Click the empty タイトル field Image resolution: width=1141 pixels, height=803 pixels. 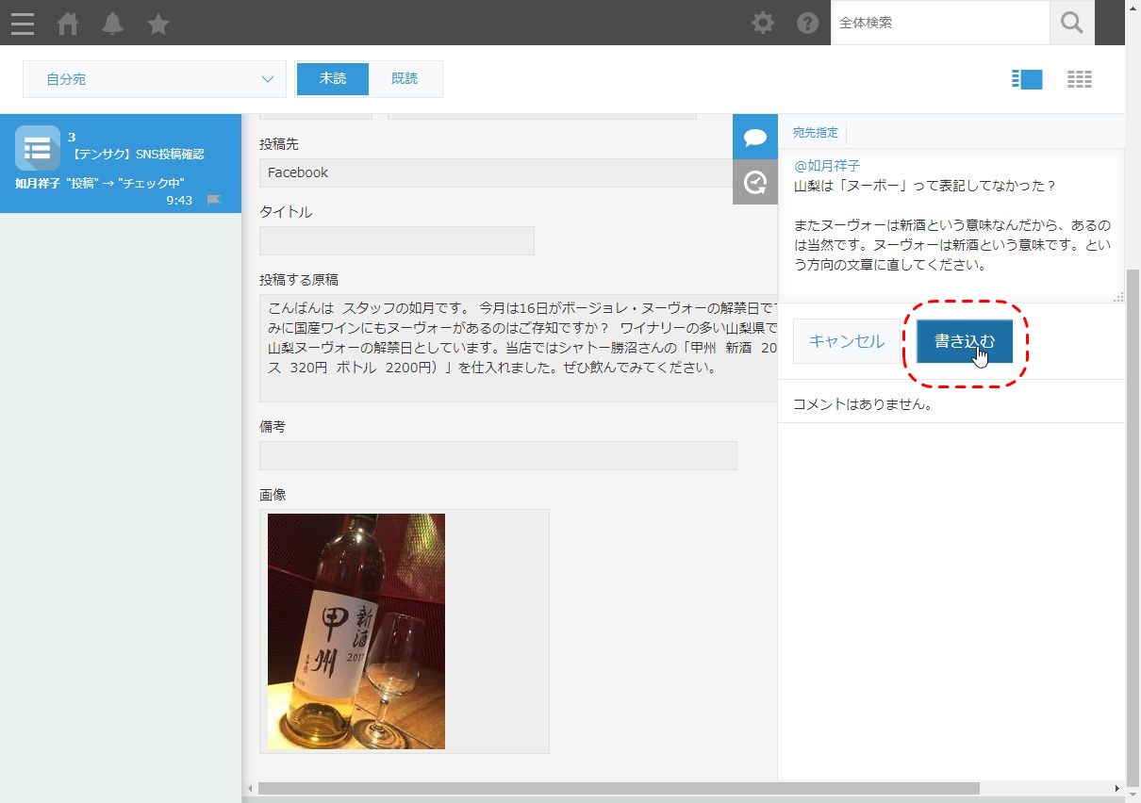click(397, 240)
